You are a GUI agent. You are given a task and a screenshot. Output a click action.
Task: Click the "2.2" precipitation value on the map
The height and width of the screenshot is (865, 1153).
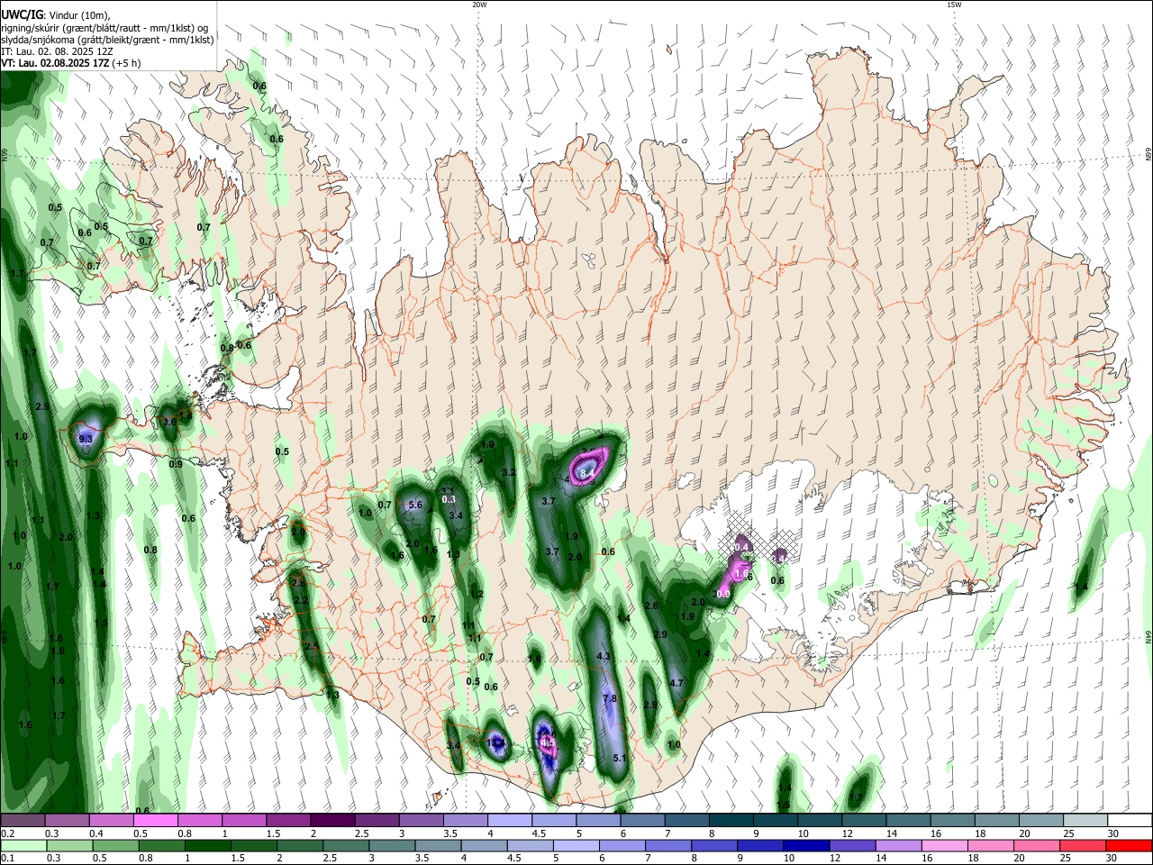coord(302,600)
